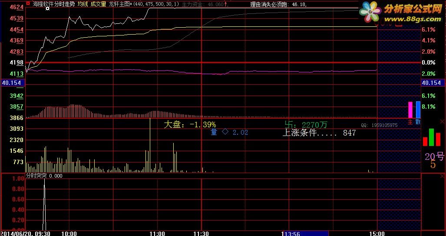Click the left blue 40.154 price box
This screenshot has height=236, width=446.
coord(13,83)
